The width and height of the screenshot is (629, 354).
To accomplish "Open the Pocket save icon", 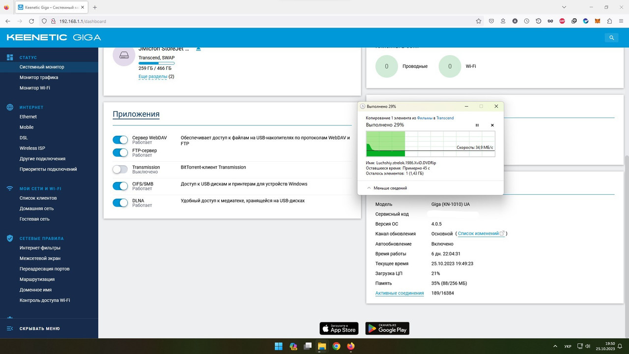I will click(491, 21).
